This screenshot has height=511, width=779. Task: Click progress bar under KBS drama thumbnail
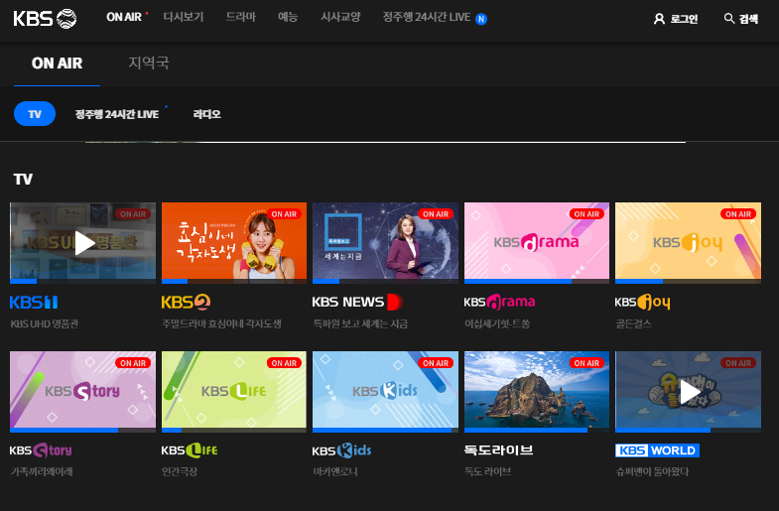pyautogui.click(x=537, y=282)
